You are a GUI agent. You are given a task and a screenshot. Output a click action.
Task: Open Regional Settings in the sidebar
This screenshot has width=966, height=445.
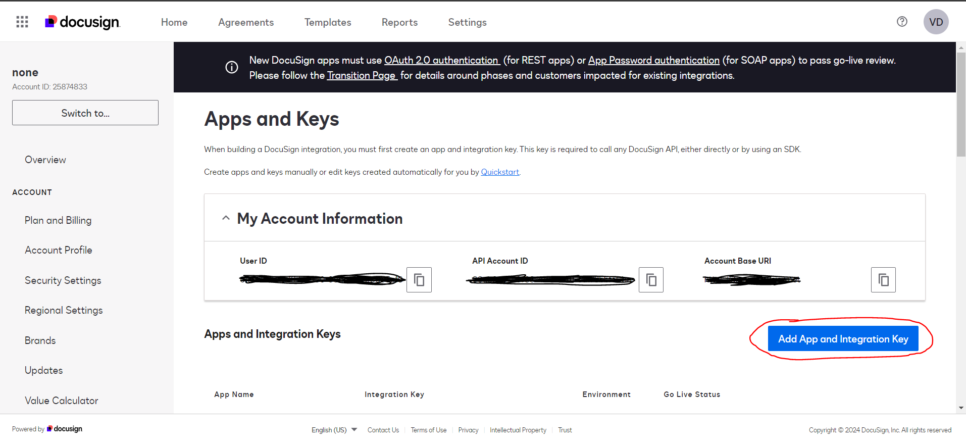pos(64,310)
